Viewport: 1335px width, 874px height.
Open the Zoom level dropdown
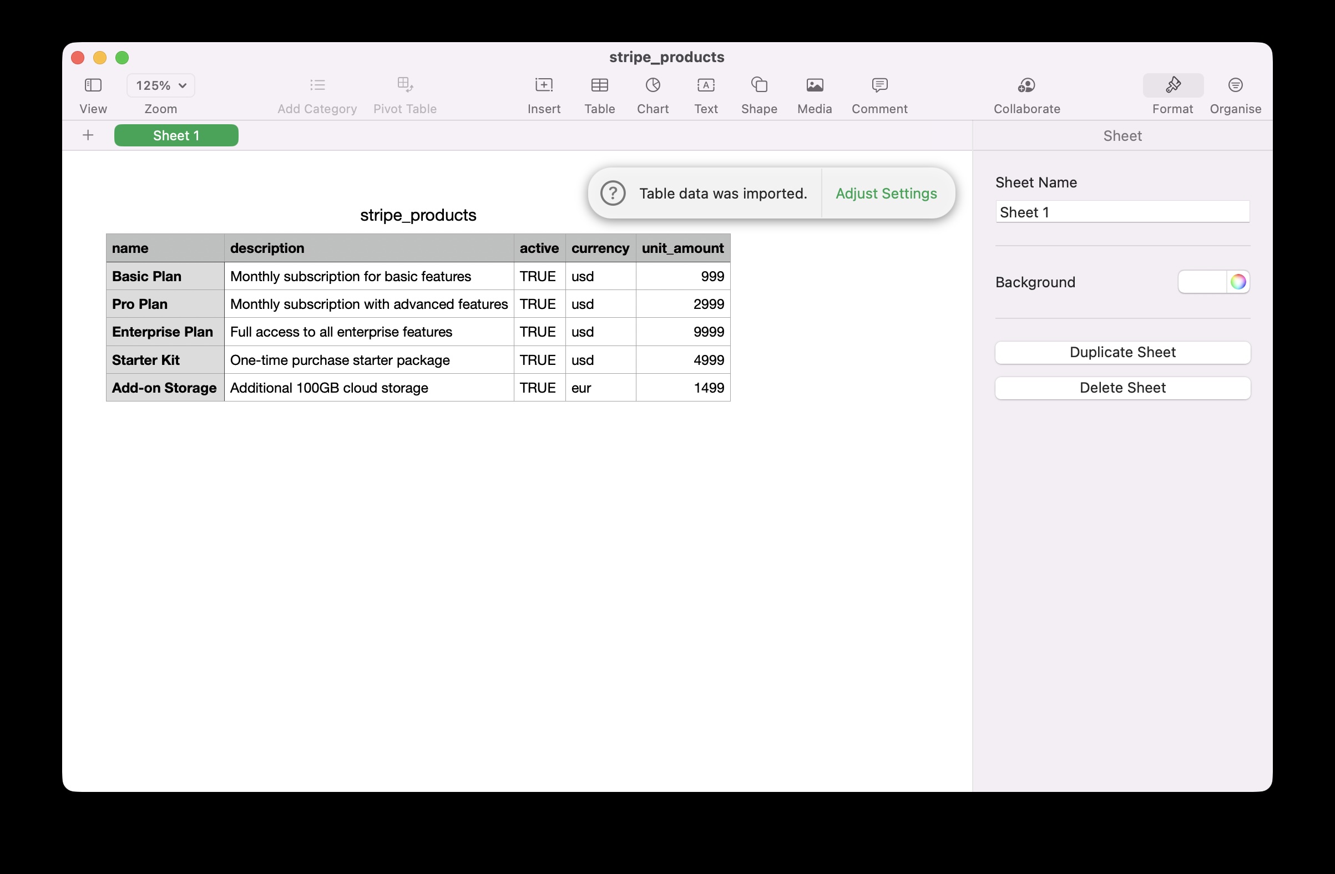pos(160,85)
